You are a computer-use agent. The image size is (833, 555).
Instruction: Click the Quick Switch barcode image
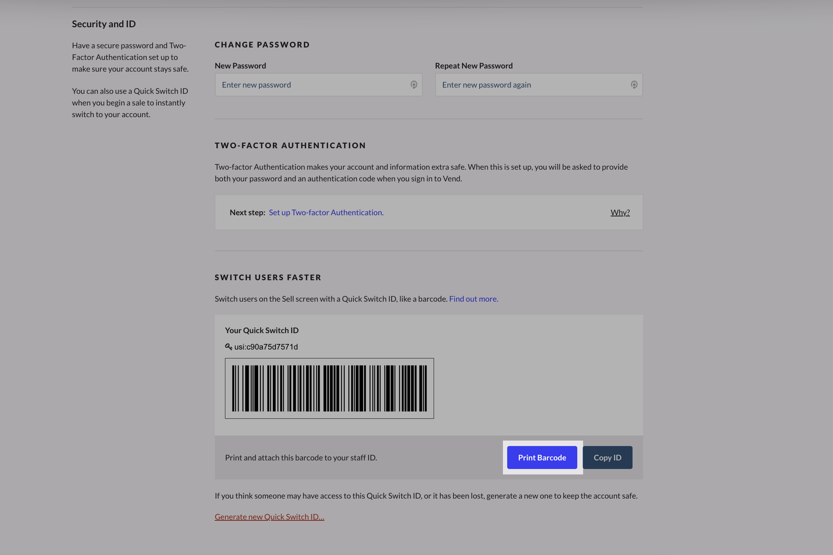pyautogui.click(x=329, y=388)
